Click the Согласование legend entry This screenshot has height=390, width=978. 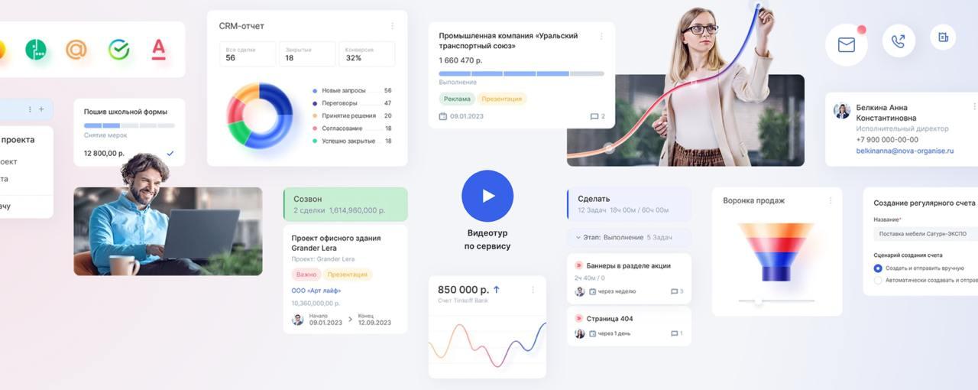click(x=351, y=128)
